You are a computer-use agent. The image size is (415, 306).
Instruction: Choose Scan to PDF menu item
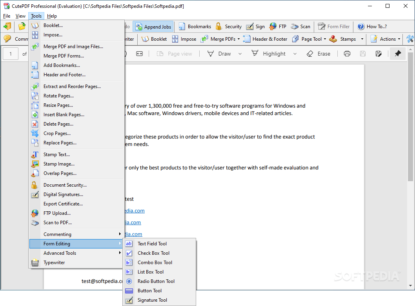(x=76, y=223)
